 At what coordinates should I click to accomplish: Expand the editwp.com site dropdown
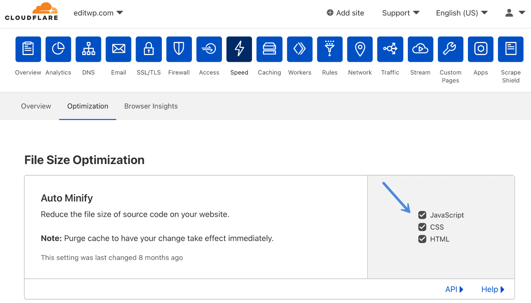pos(99,12)
